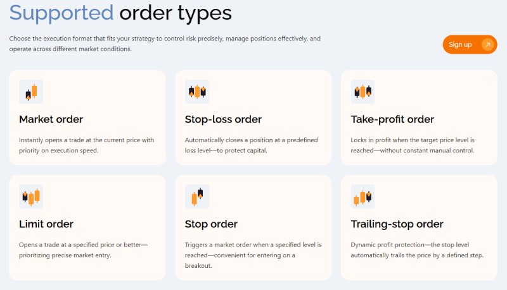Click the Limit order description text
The width and height of the screenshot is (507, 290).
[x=83, y=250]
